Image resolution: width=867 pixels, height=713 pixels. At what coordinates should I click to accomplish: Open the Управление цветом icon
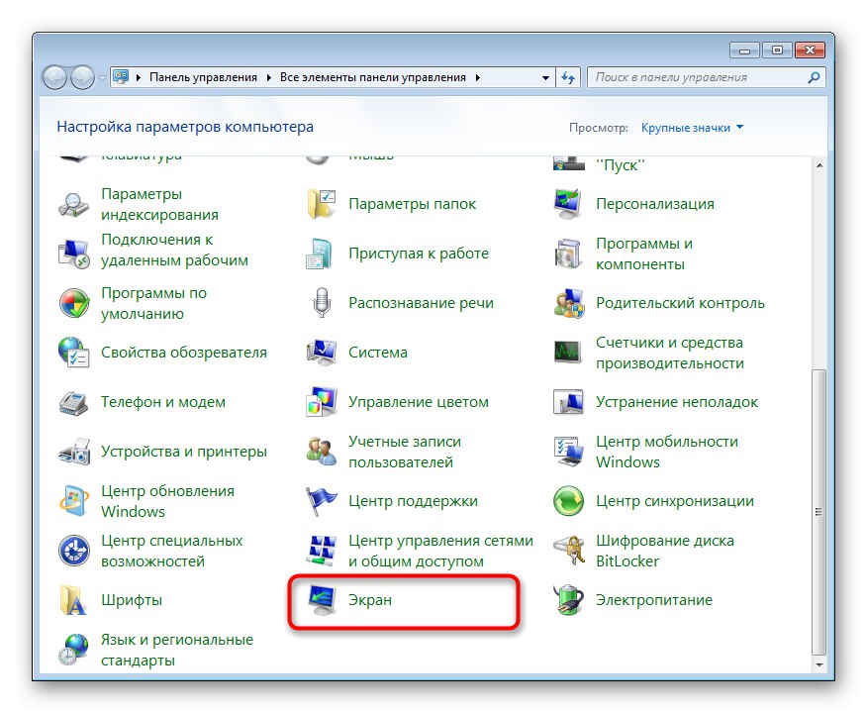click(322, 402)
